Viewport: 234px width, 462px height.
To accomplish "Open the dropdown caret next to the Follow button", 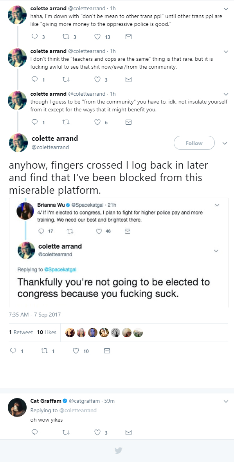I will point(225,144).
